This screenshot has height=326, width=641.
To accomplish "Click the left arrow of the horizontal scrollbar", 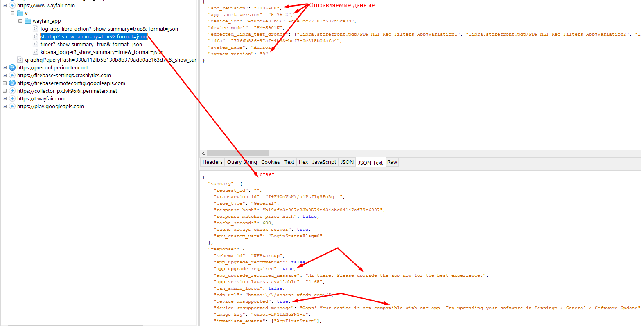I will pos(203,153).
